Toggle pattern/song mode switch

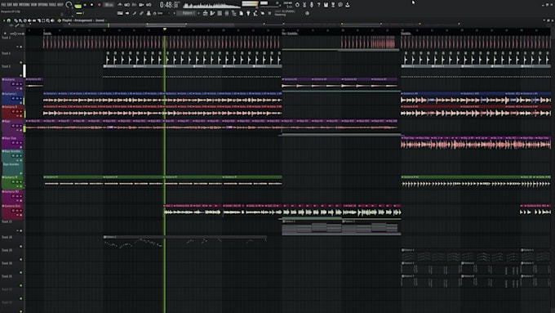point(78,6)
